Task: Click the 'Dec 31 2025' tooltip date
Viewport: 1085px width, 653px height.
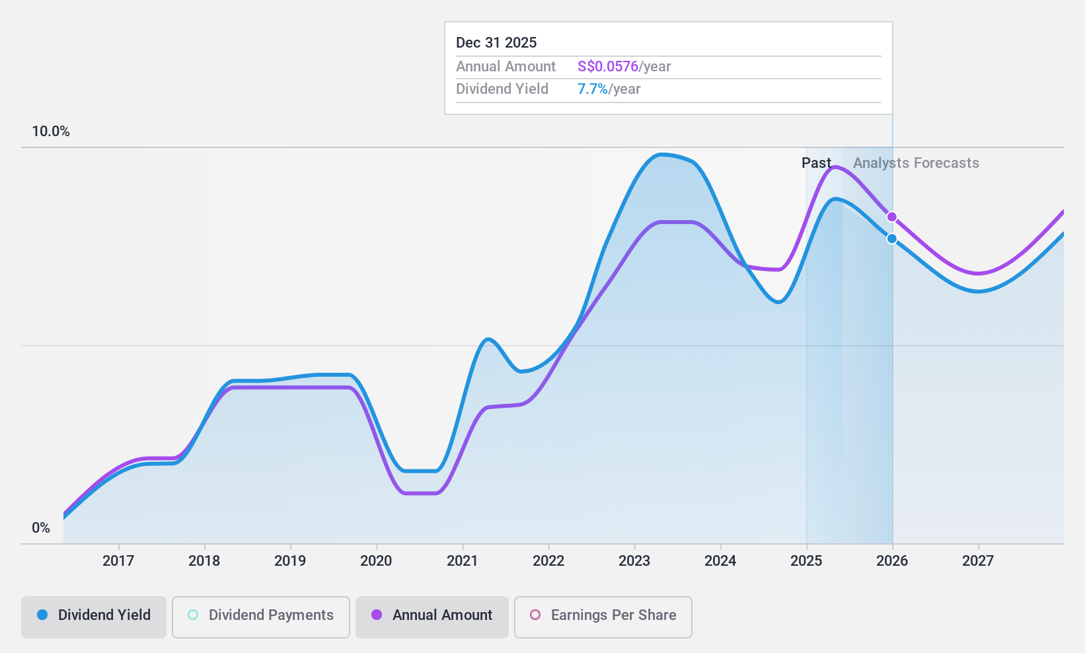Action: (x=496, y=43)
